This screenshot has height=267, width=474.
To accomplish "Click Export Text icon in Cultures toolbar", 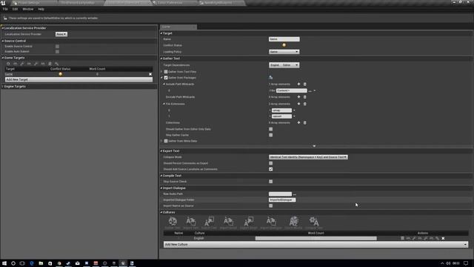I will point(209,222).
